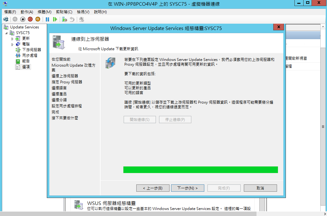Revert the virtual machine with the undo arrow icon
The width and height of the screenshot is (327, 216).
pyautogui.click(x=72, y=19)
